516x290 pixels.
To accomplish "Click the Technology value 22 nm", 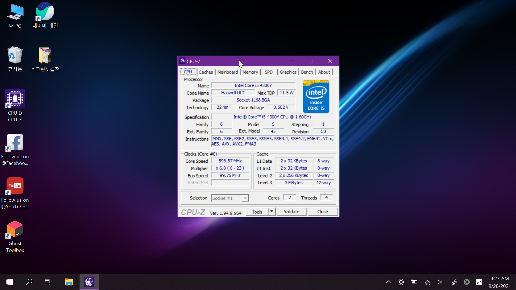I will point(222,107).
